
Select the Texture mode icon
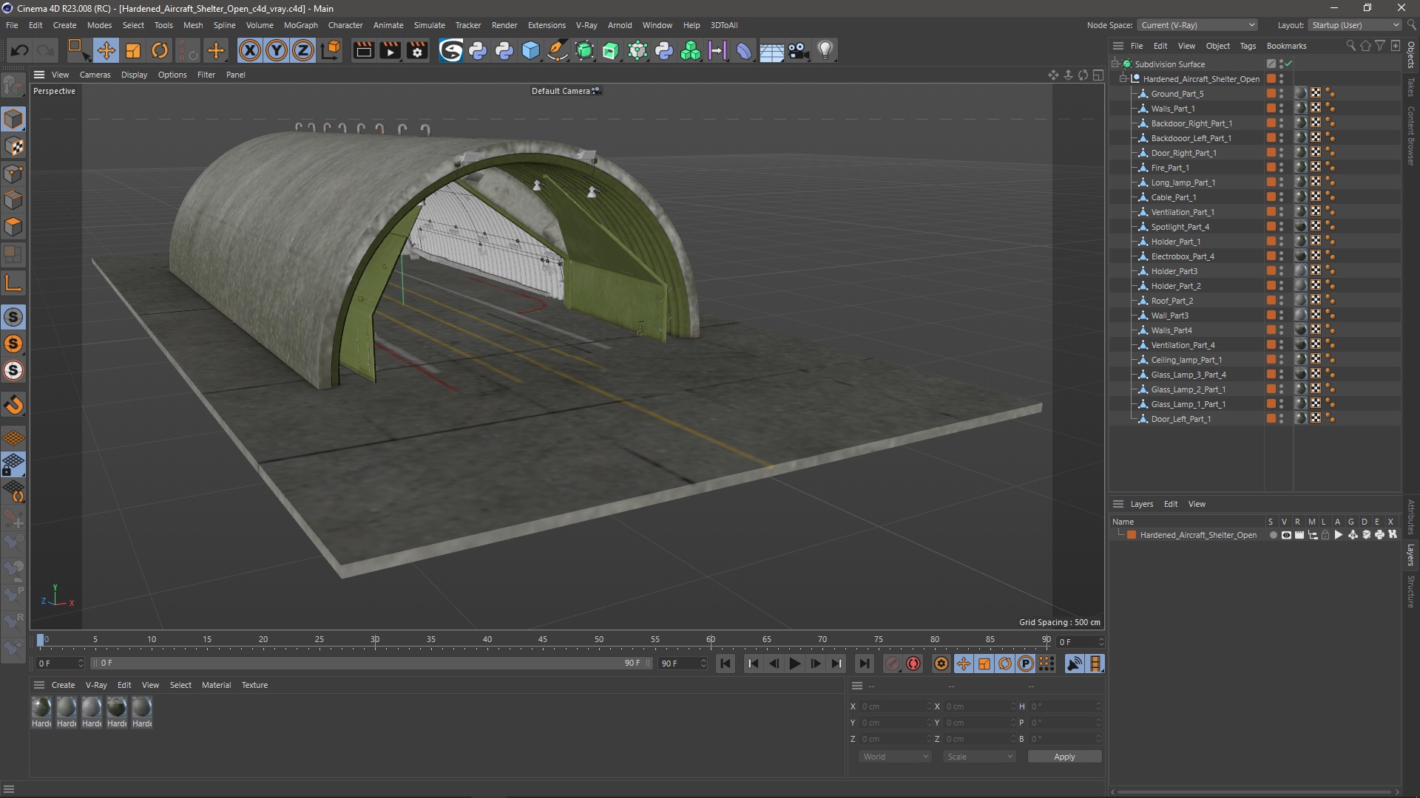[13, 146]
